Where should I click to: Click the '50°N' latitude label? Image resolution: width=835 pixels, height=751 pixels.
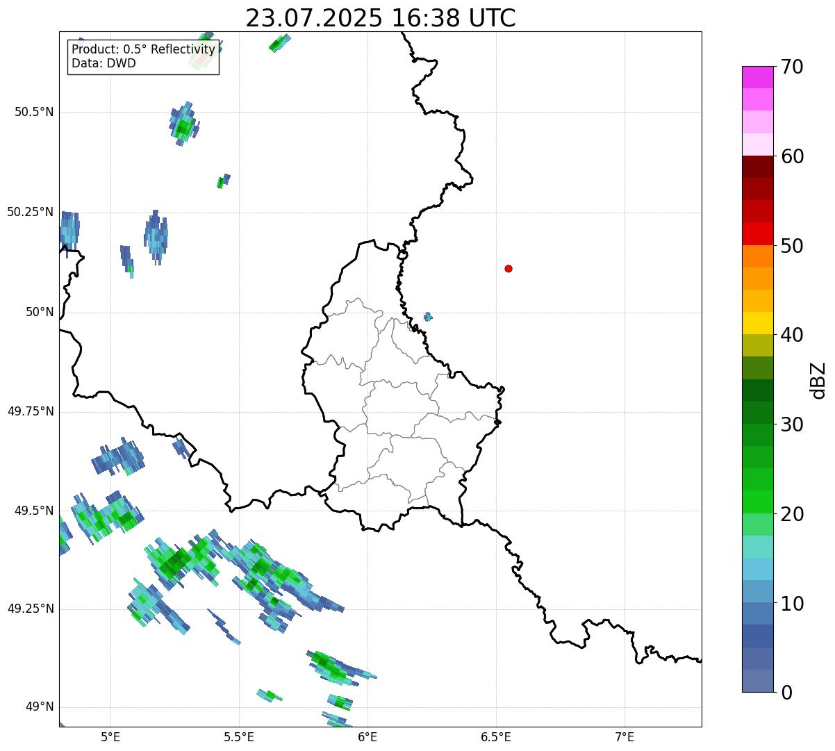[x=40, y=312]
